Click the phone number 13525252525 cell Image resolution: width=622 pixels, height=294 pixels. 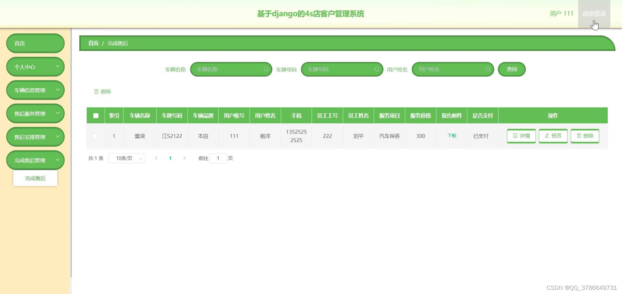coord(296,136)
